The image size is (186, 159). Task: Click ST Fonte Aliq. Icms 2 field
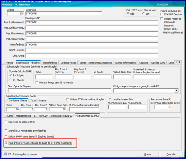click(x=41, y=109)
